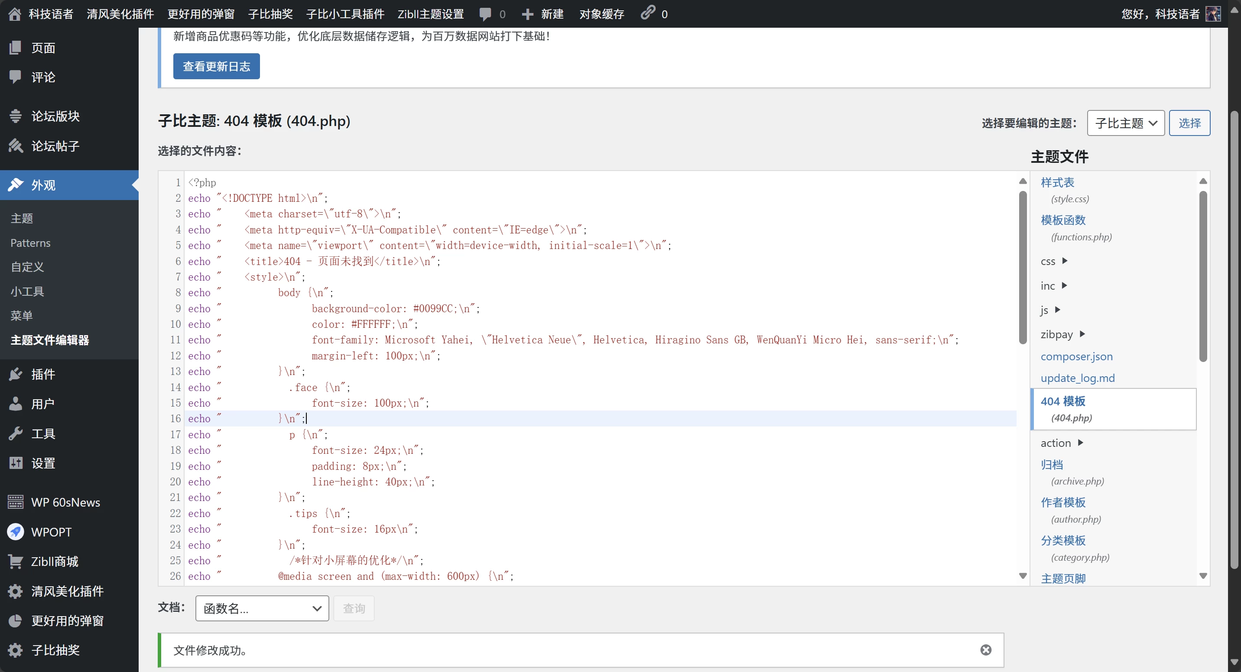Screen dimensions: 1241x672
Task: Open the 菜单 submenu under 外观
Action: click(22, 315)
